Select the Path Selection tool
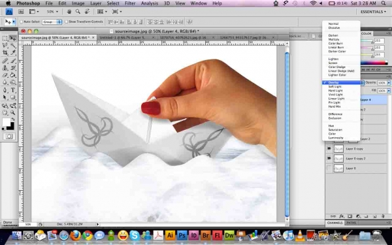This screenshot has width=392, height=245. click(5, 97)
